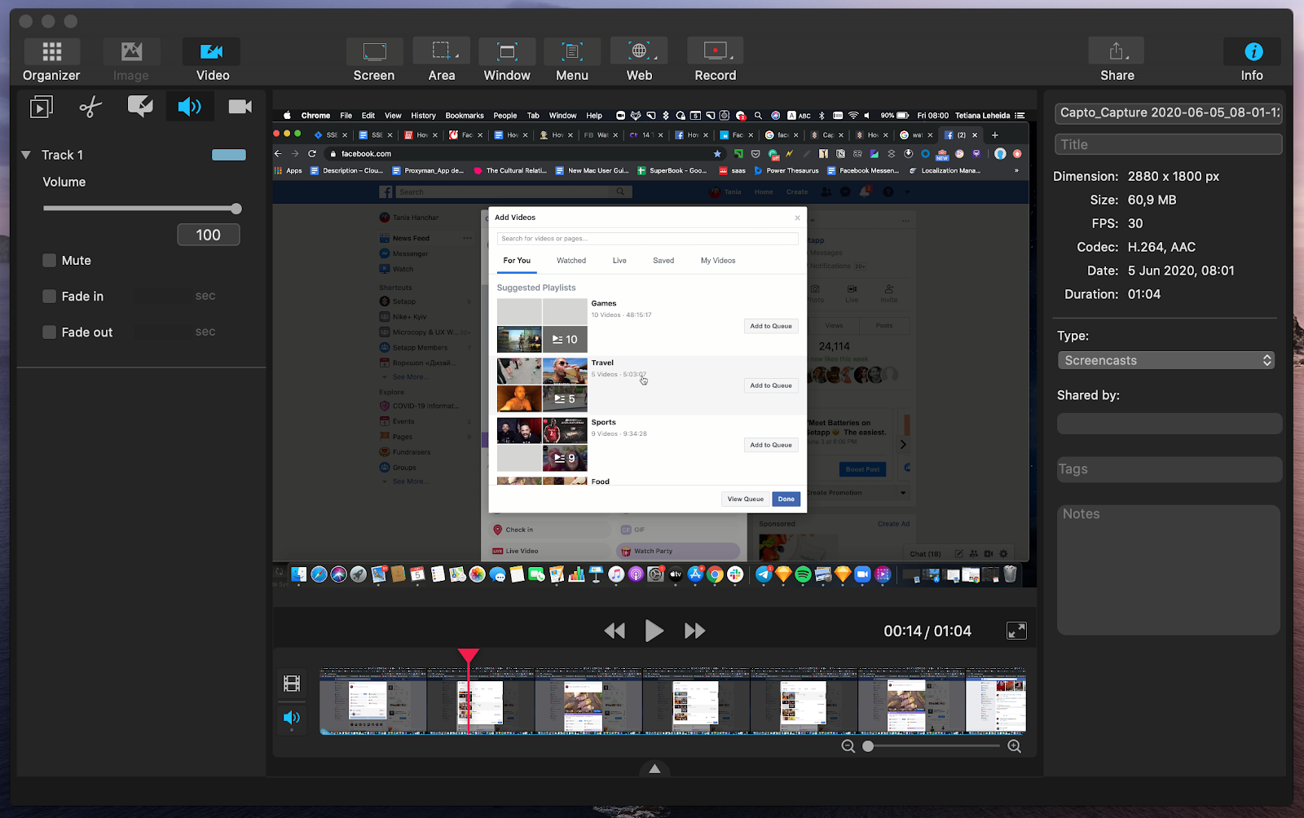Click the FPS value 30

(1135, 223)
